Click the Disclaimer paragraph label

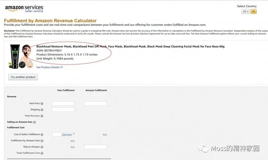(x=9, y=31)
